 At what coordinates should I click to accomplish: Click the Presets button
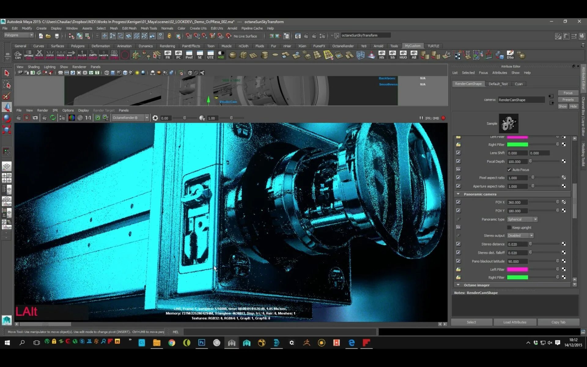click(568, 100)
